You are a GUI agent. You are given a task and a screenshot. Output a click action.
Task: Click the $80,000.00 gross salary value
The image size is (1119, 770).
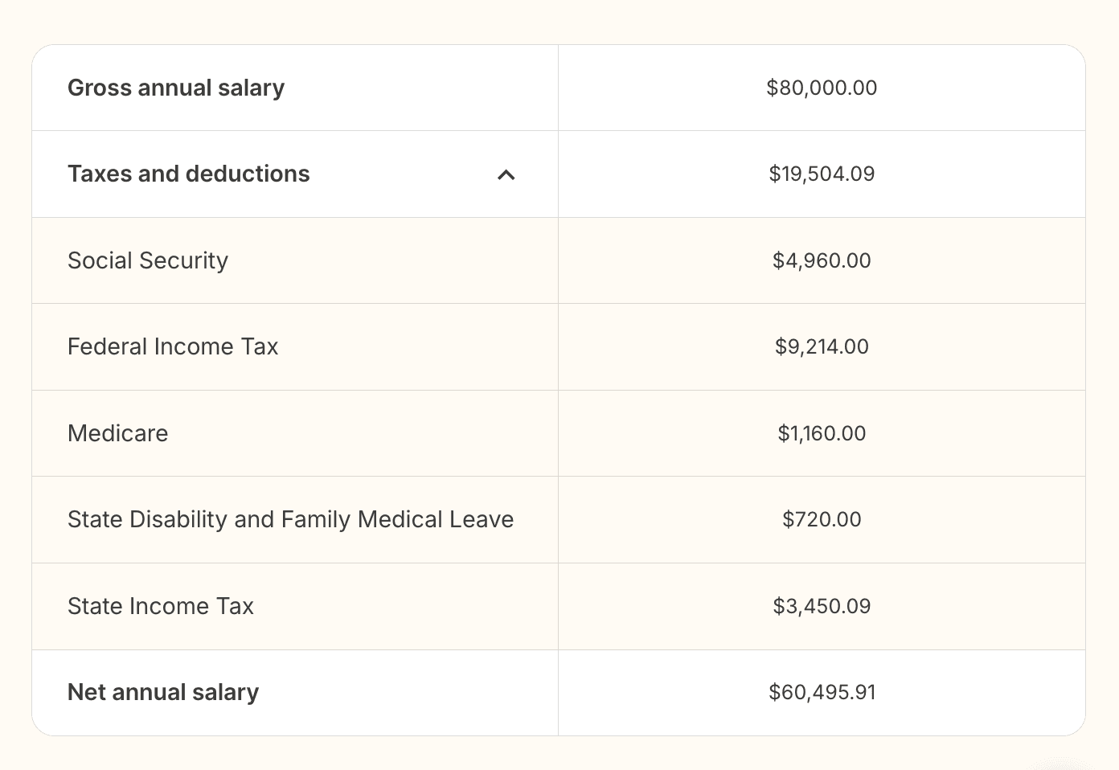[x=822, y=88]
